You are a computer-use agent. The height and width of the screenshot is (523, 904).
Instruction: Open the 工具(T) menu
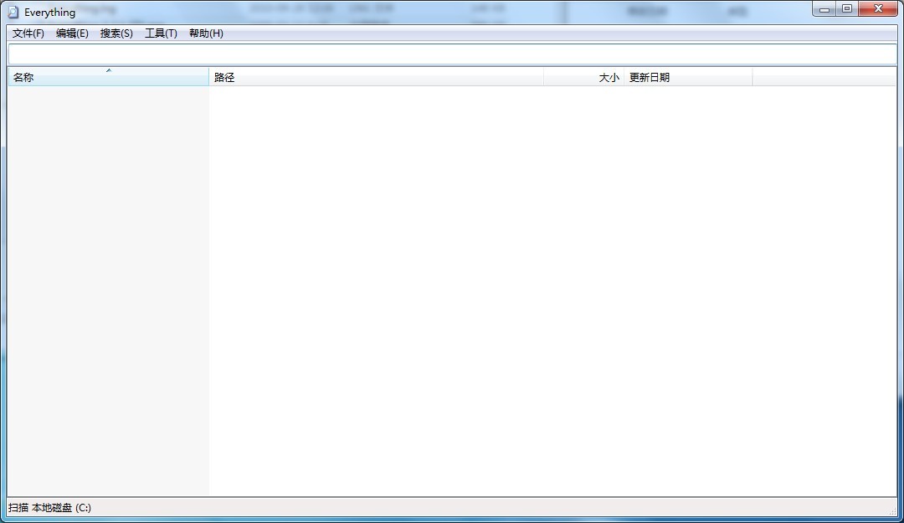point(161,33)
